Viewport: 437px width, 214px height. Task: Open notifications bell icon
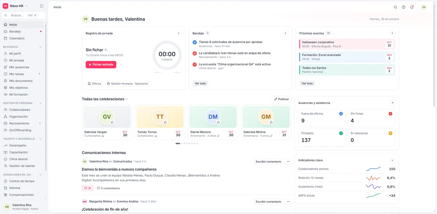(412, 7)
